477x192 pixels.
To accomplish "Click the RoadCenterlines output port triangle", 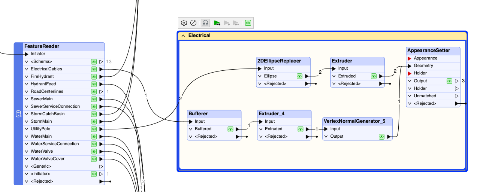I will (101, 91).
